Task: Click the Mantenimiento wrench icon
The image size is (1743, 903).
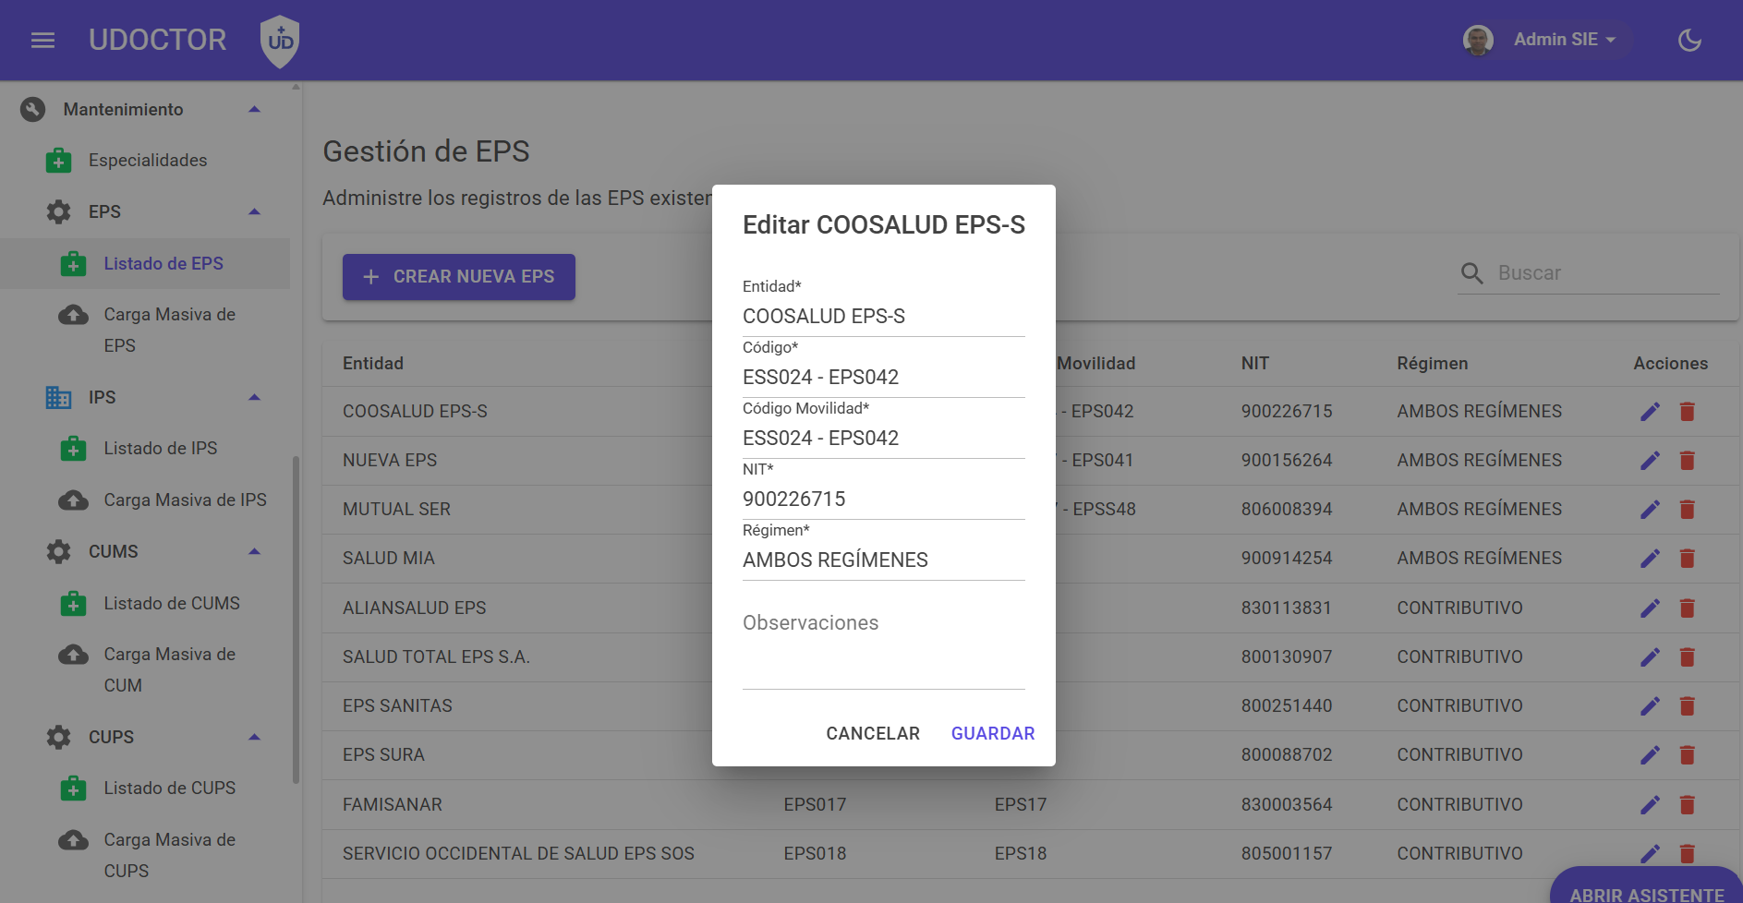Action: tap(32, 109)
